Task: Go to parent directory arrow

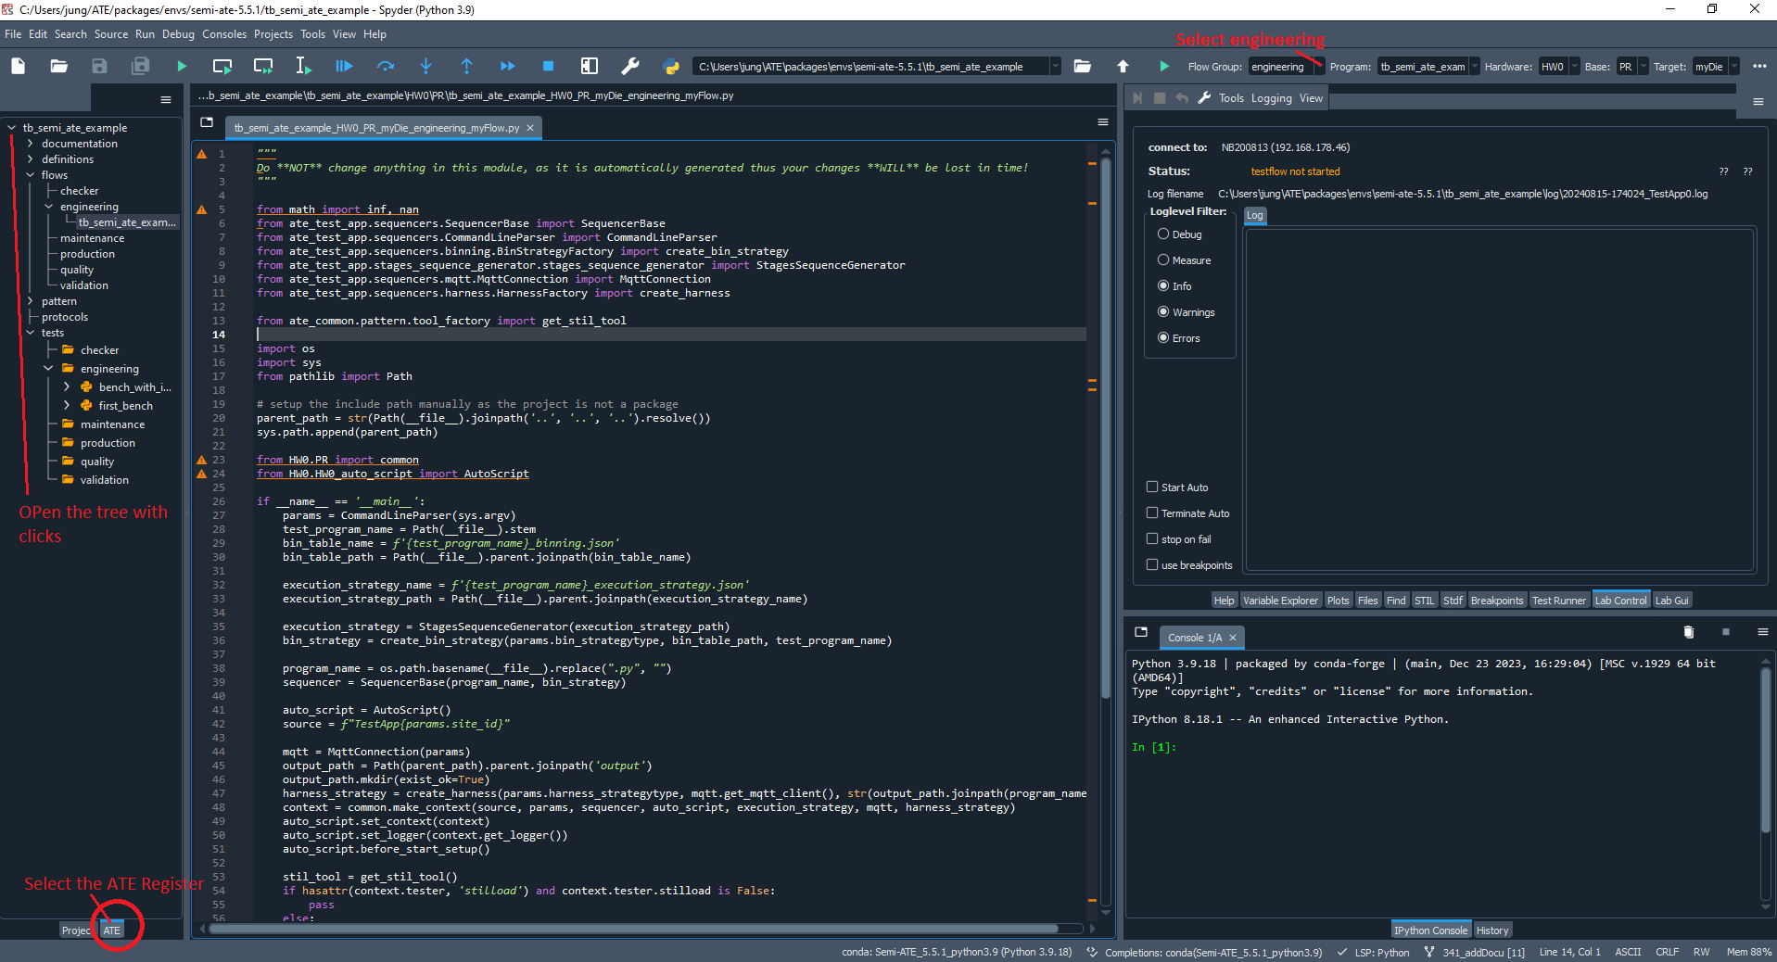Action: click(x=1123, y=66)
